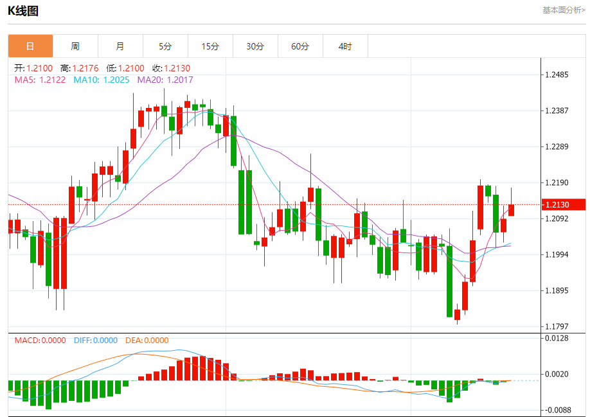Click the 开:1.2100 opening price value
This screenshot has width=590, height=417.
pyautogui.click(x=33, y=68)
